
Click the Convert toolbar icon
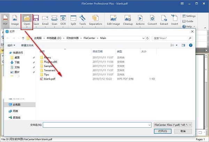tap(152, 18)
